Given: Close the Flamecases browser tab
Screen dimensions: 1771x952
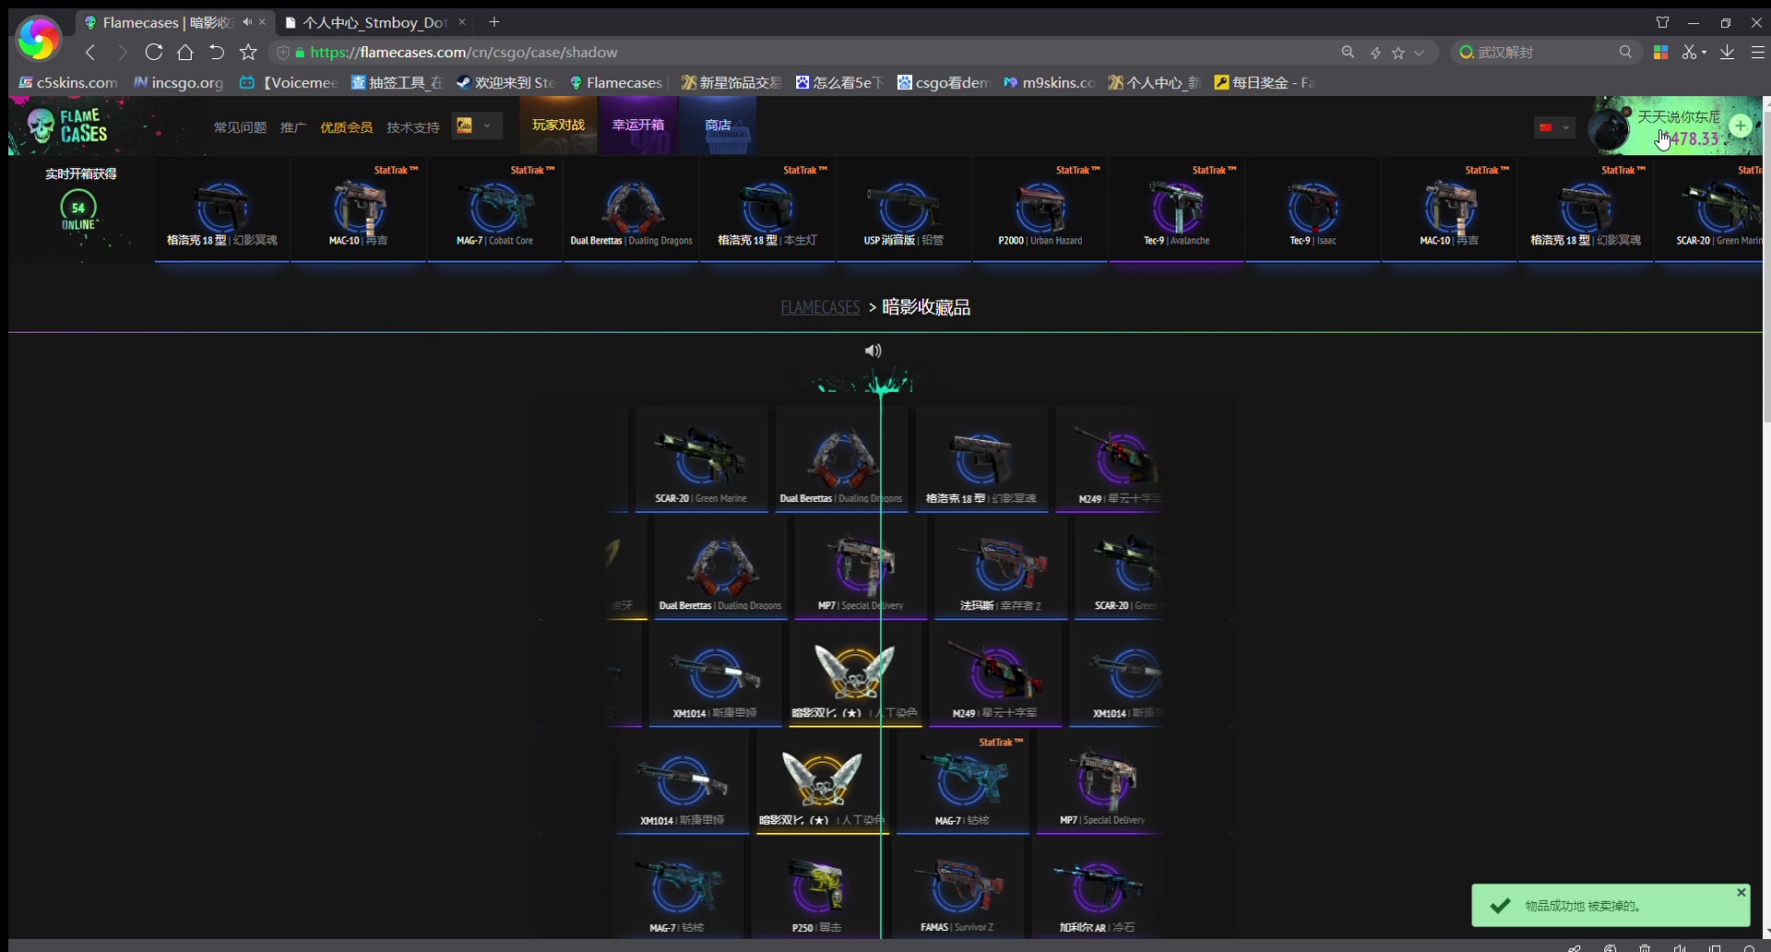Looking at the screenshot, I should click(262, 22).
